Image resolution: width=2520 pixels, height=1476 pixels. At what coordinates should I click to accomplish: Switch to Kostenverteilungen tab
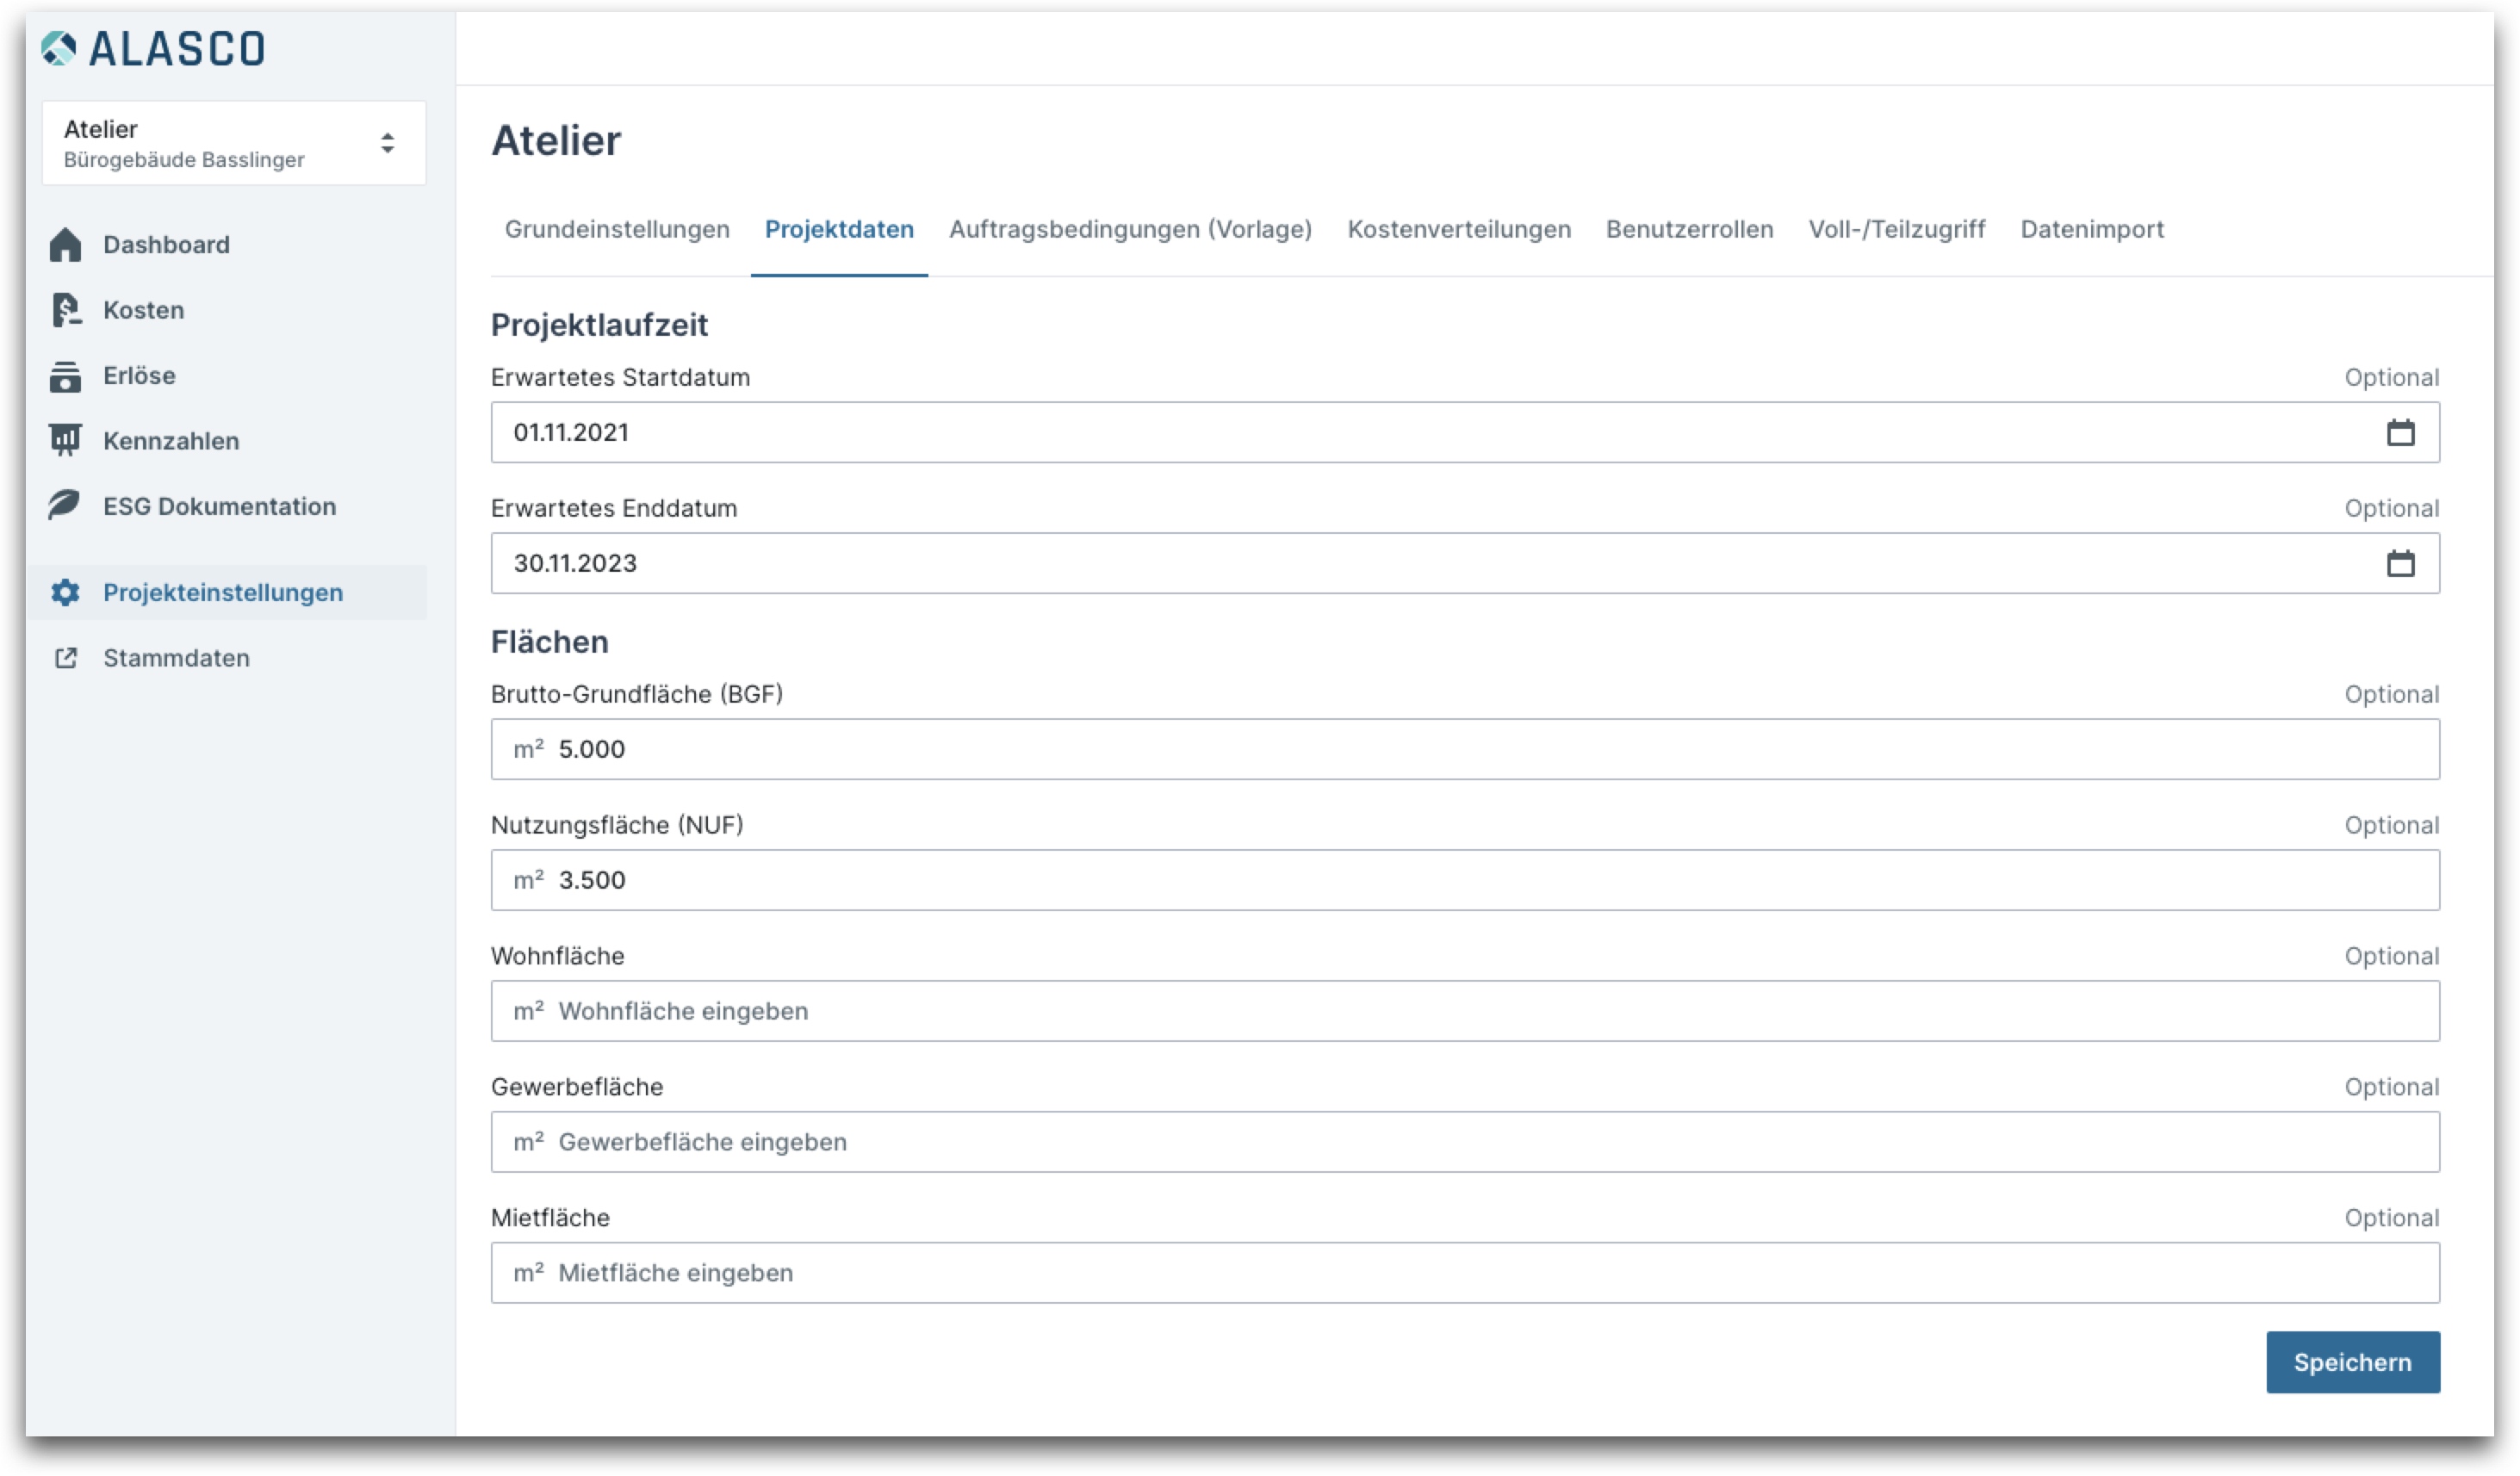click(x=1459, y=229)
